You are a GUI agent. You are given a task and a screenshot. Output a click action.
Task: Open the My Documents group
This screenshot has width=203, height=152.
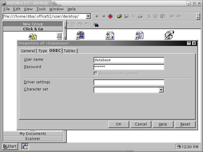(33, 133)
